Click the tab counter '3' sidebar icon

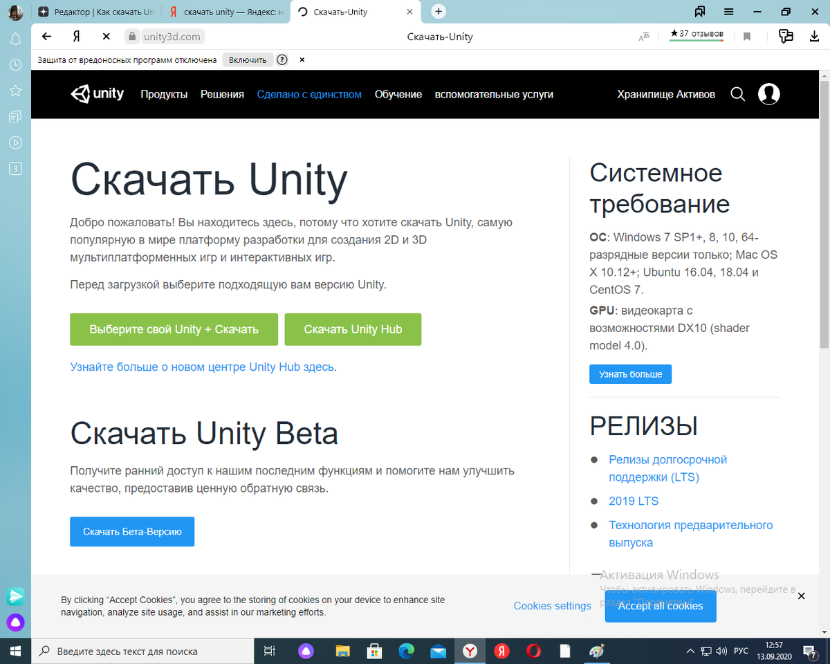15,168
